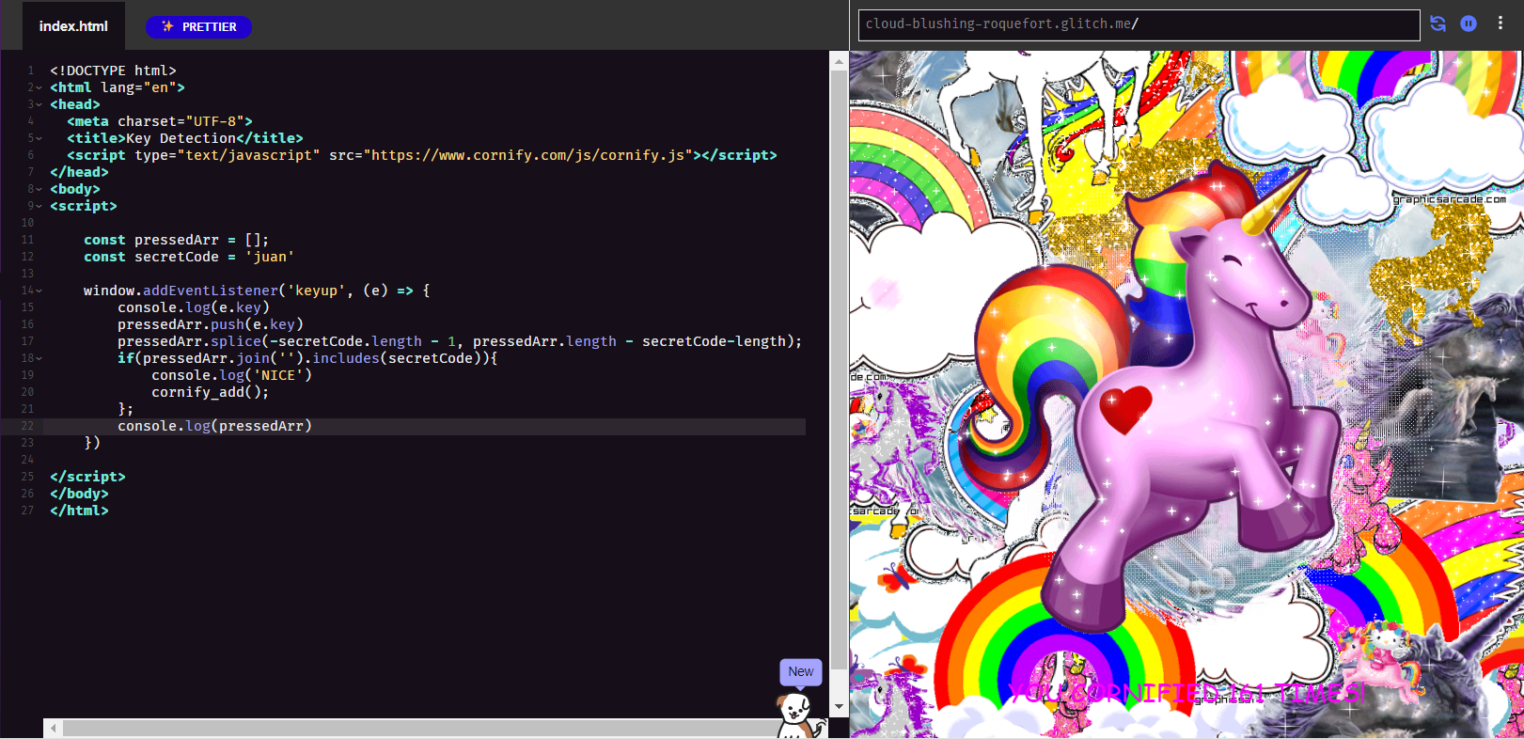Image resolution: width=1524 pixels, height=739 pixels.
Task: Focus the preview URL address field
Action: [x=1139, y=24]
